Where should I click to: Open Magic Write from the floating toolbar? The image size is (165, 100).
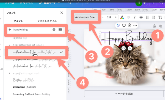point(118,26)
